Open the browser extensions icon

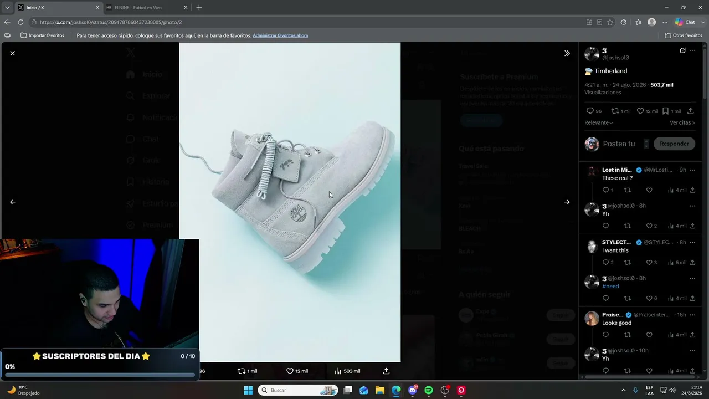[624, 22]
